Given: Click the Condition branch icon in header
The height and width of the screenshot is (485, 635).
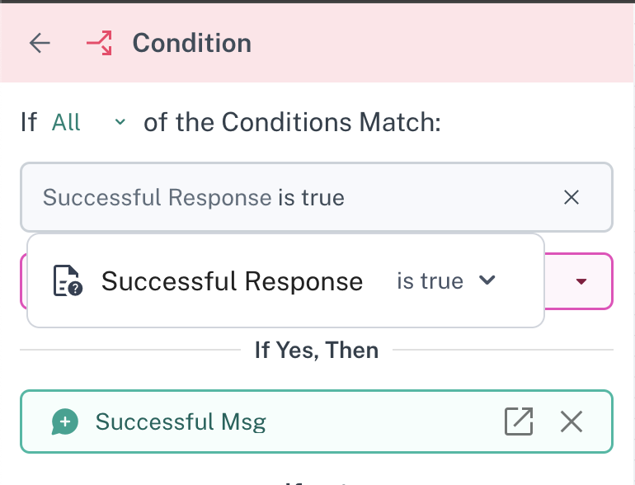Looking at the screenshot, I should coord(99,43).
